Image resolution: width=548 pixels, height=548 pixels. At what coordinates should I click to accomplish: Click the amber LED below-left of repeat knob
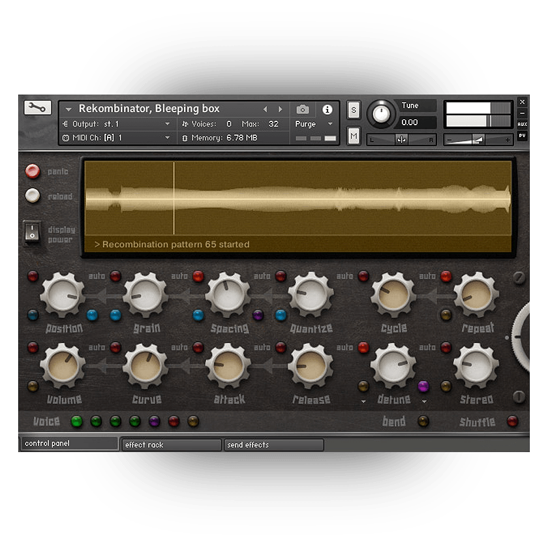tap(446, 315)
